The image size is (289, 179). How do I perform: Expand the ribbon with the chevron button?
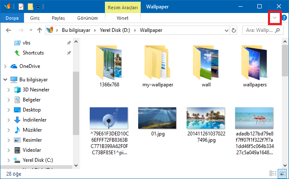(x=275, y=18)
